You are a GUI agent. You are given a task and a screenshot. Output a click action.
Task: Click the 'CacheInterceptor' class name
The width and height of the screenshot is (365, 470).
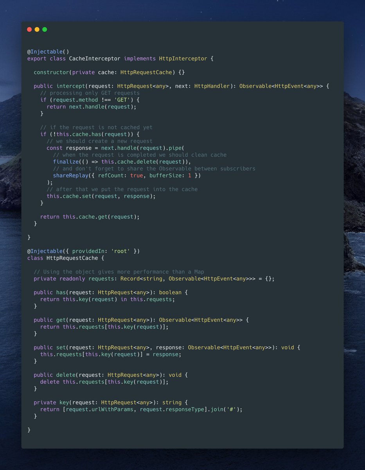click(x=95, y=58)
